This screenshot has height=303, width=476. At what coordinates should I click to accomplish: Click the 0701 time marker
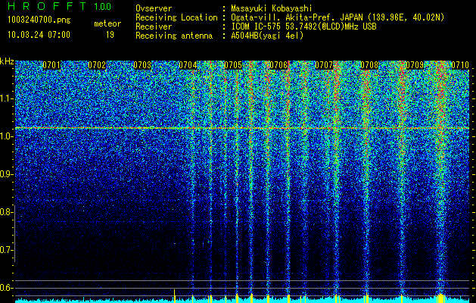pyautogui.click(x=51, y=65)
